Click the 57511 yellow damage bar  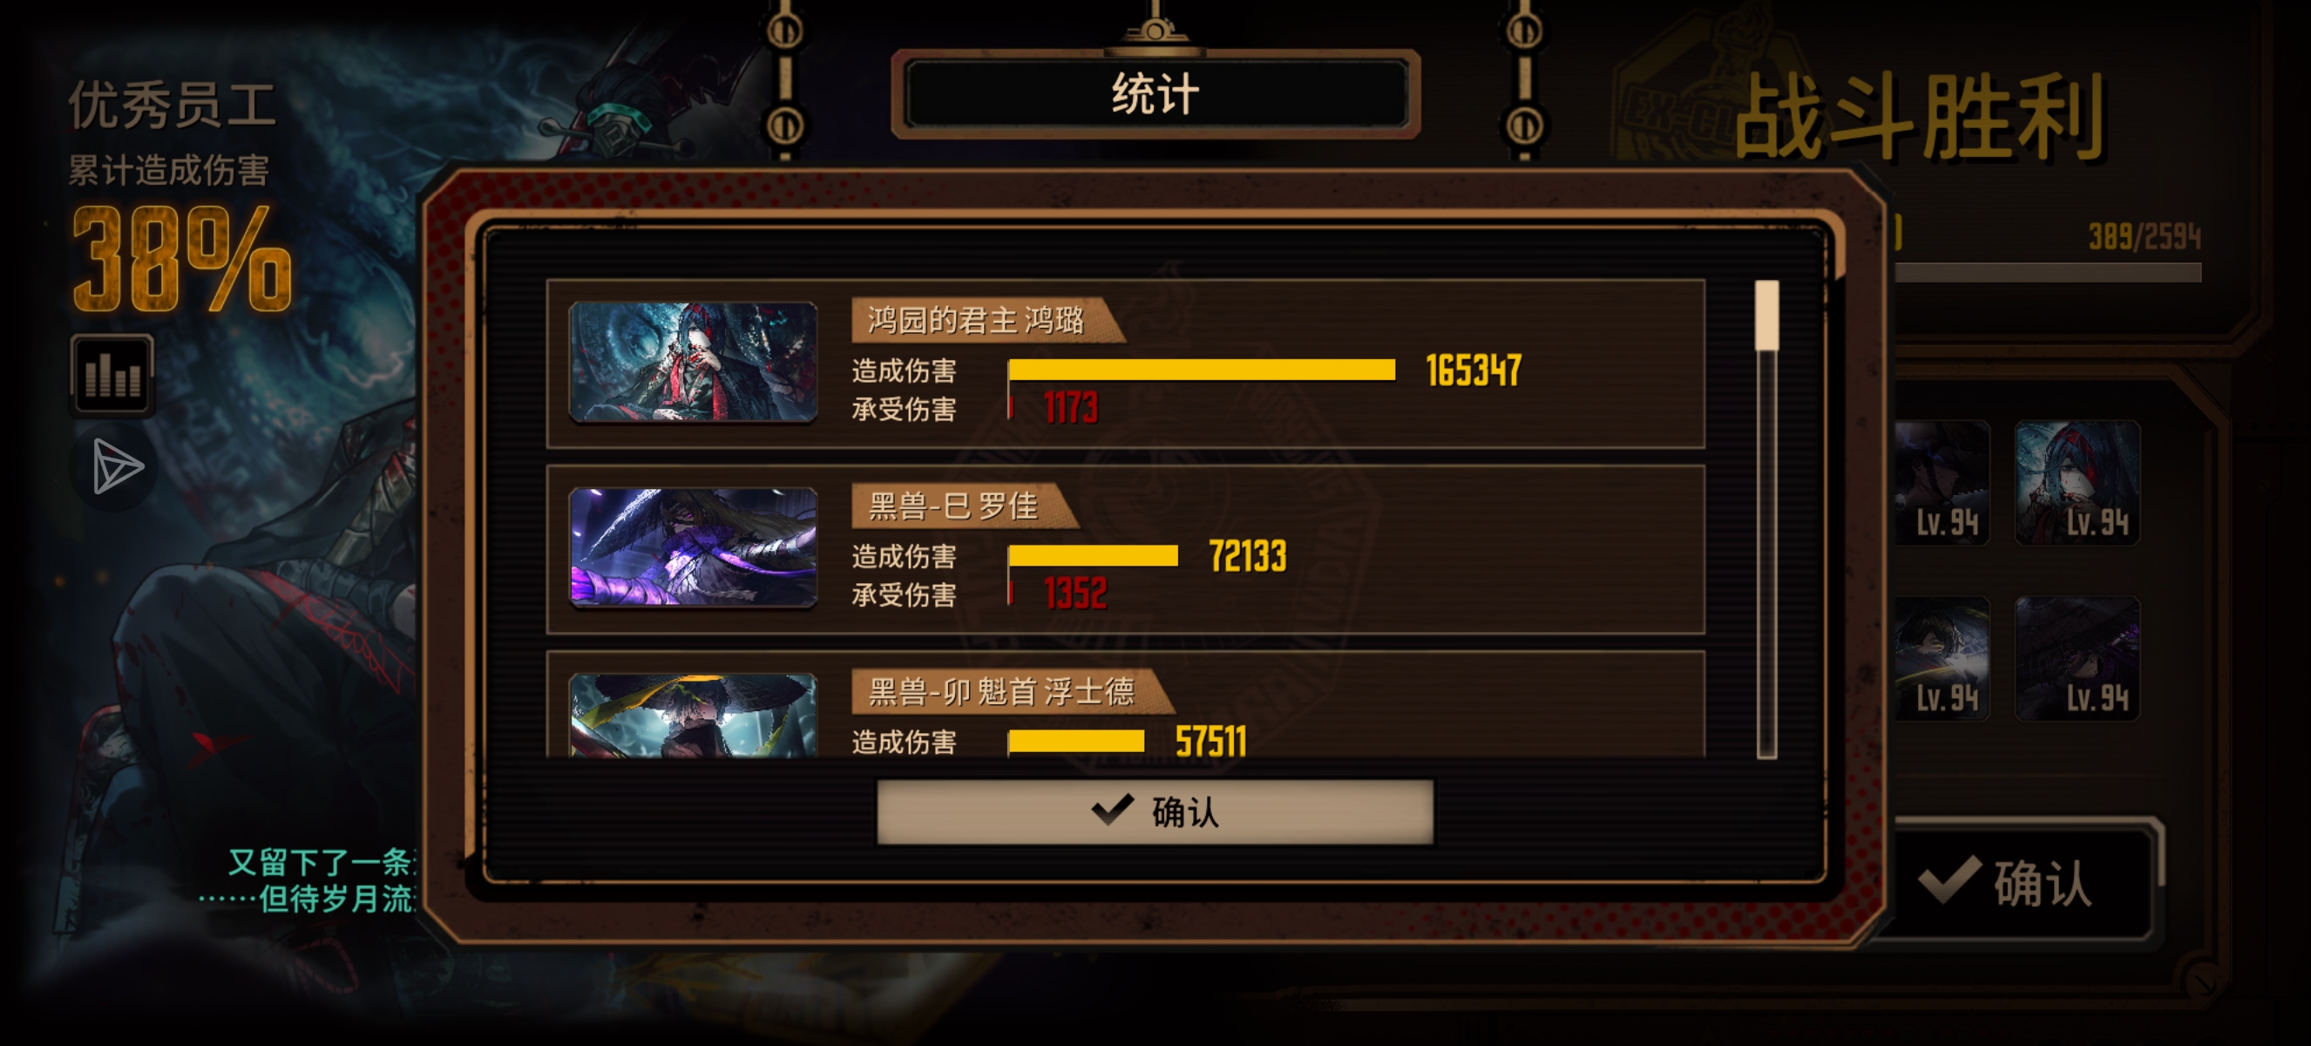pos(1075,741)
